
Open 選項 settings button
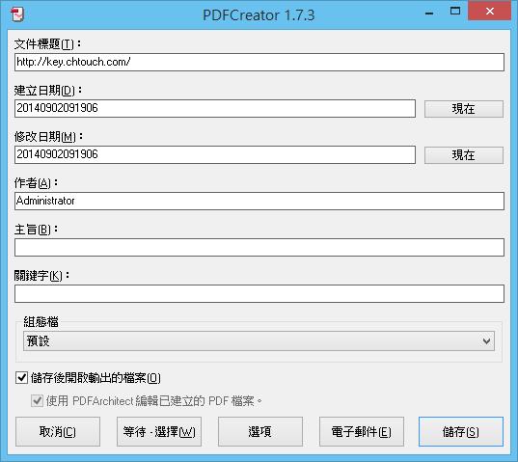click(260, 432)
